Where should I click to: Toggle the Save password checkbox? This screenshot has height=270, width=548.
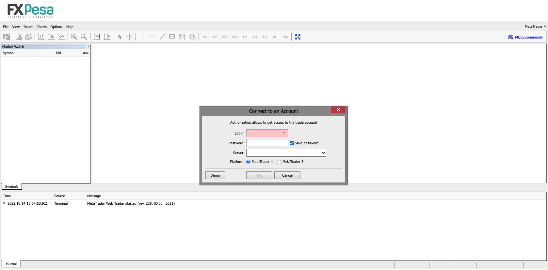(x=292, y=143)
